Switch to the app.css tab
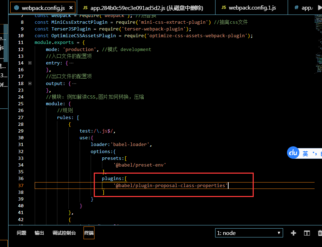Image resolution: width=322 pixels, height=247 pixels. click(304, 8)
